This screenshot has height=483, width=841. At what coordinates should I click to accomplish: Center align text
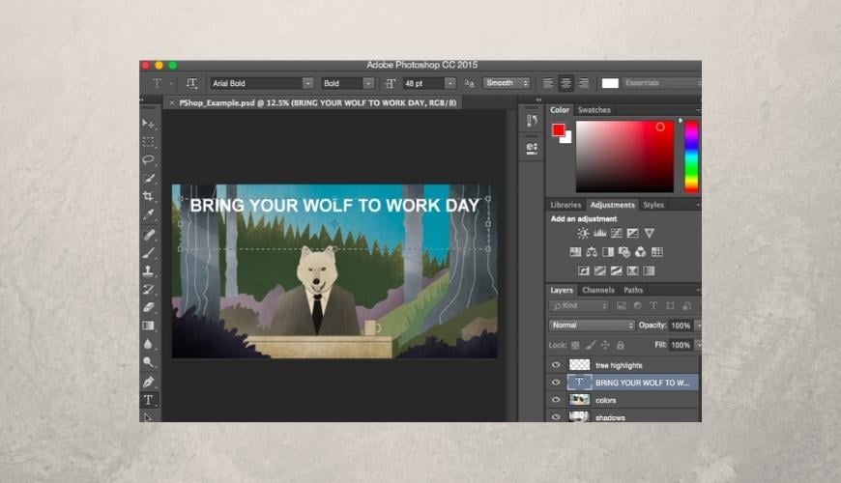565,83
